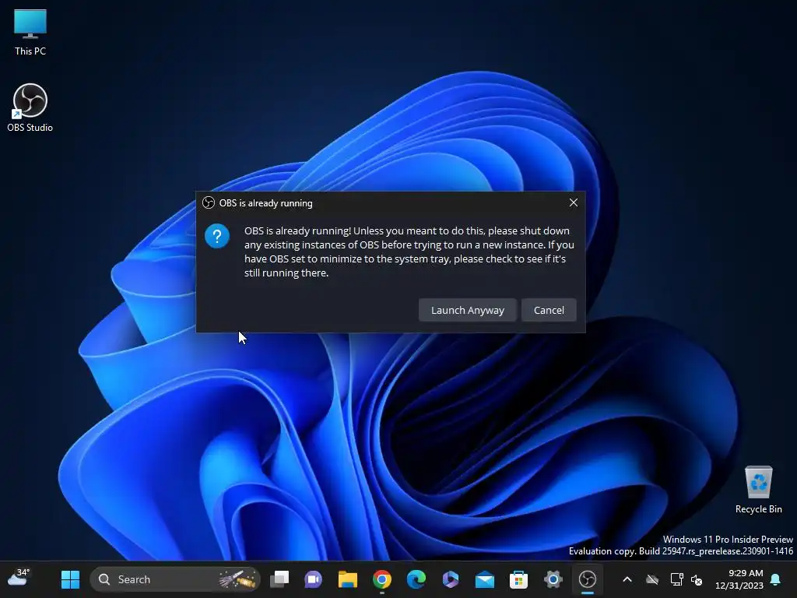Open the clock and date flyout
This screenshot has height=598, width=797.
coord(739,579)
